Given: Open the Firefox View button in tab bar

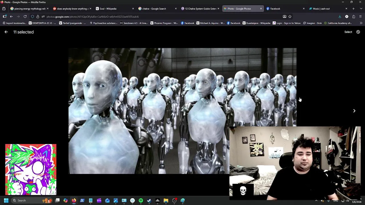Looking at the screenshot, I should 4,9.
